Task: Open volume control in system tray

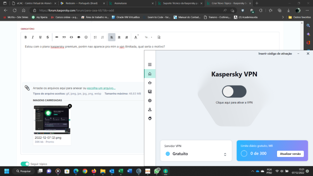Action: point(282,171)
